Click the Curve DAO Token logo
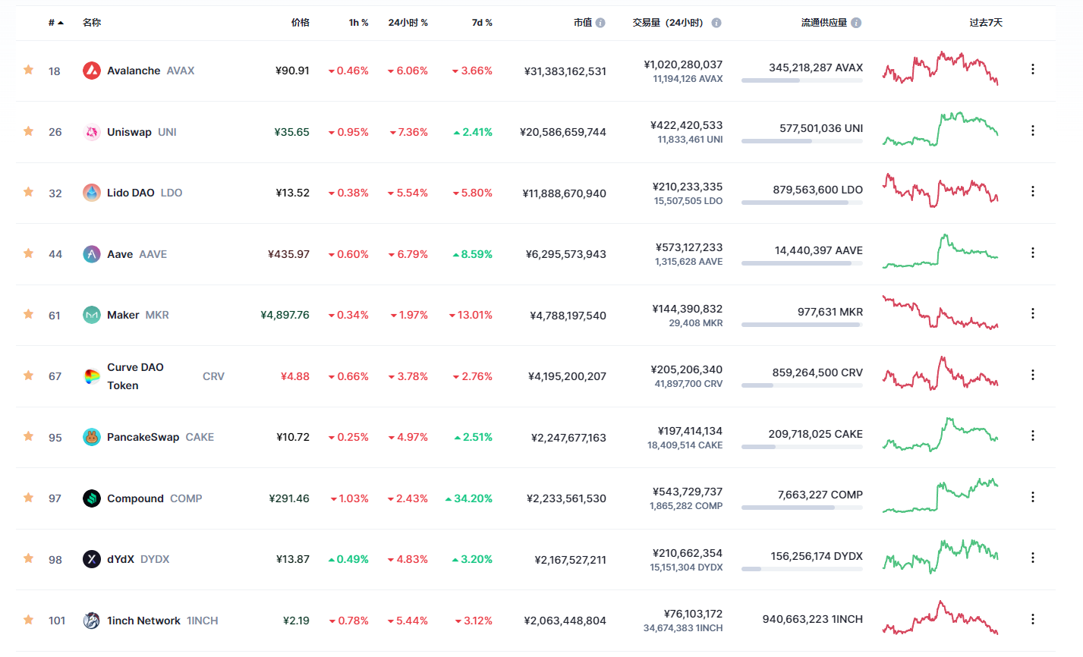Screen dimensions: 1083x657 point(92,376)
